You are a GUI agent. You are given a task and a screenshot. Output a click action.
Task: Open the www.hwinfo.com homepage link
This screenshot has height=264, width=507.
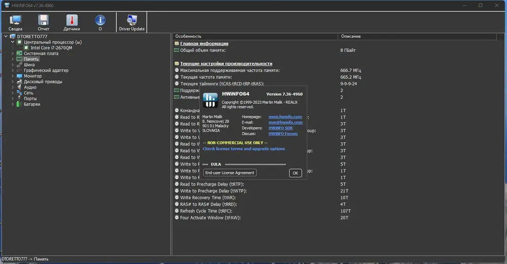click(x=285, y=117)
